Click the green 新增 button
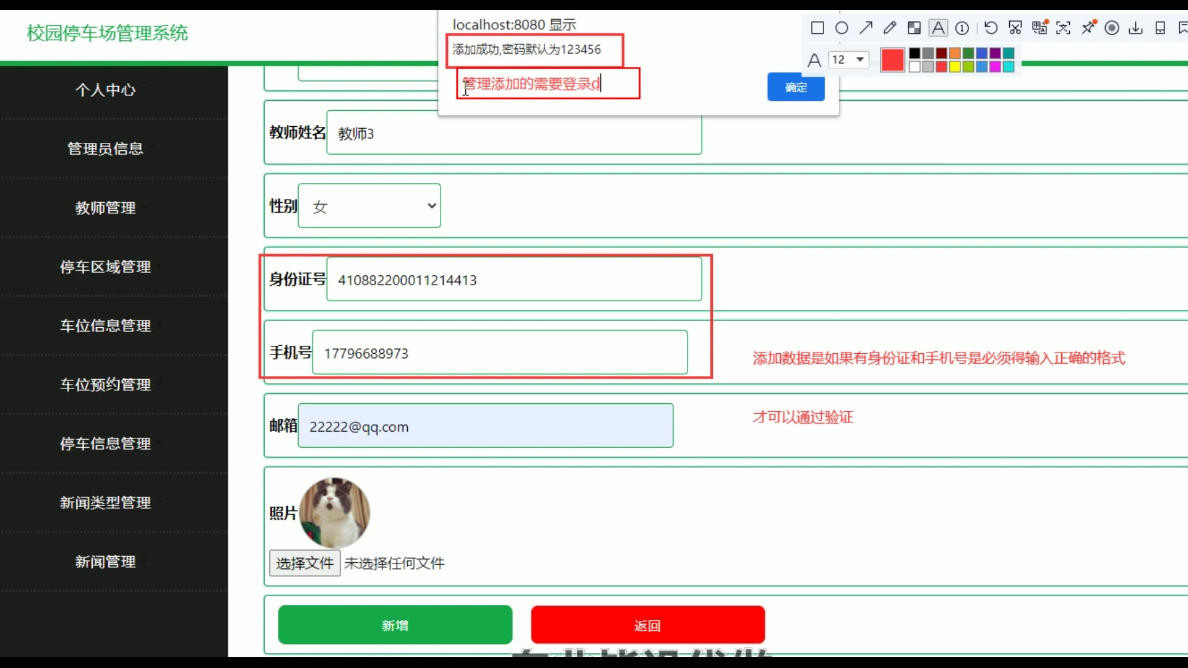The width and height of the screenshot is (1188, 668). [x=395, y=625]
